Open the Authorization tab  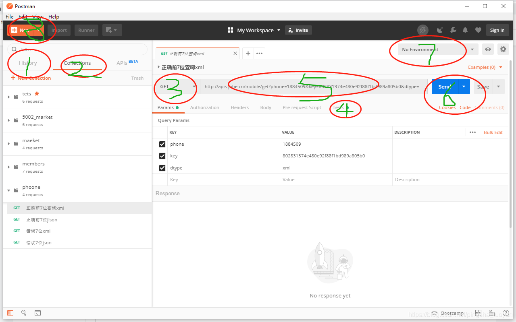(205, 107)
